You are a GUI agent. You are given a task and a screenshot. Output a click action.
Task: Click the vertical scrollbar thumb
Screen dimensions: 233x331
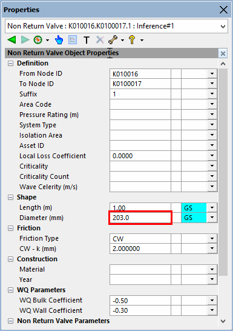[x=223, y=172]
